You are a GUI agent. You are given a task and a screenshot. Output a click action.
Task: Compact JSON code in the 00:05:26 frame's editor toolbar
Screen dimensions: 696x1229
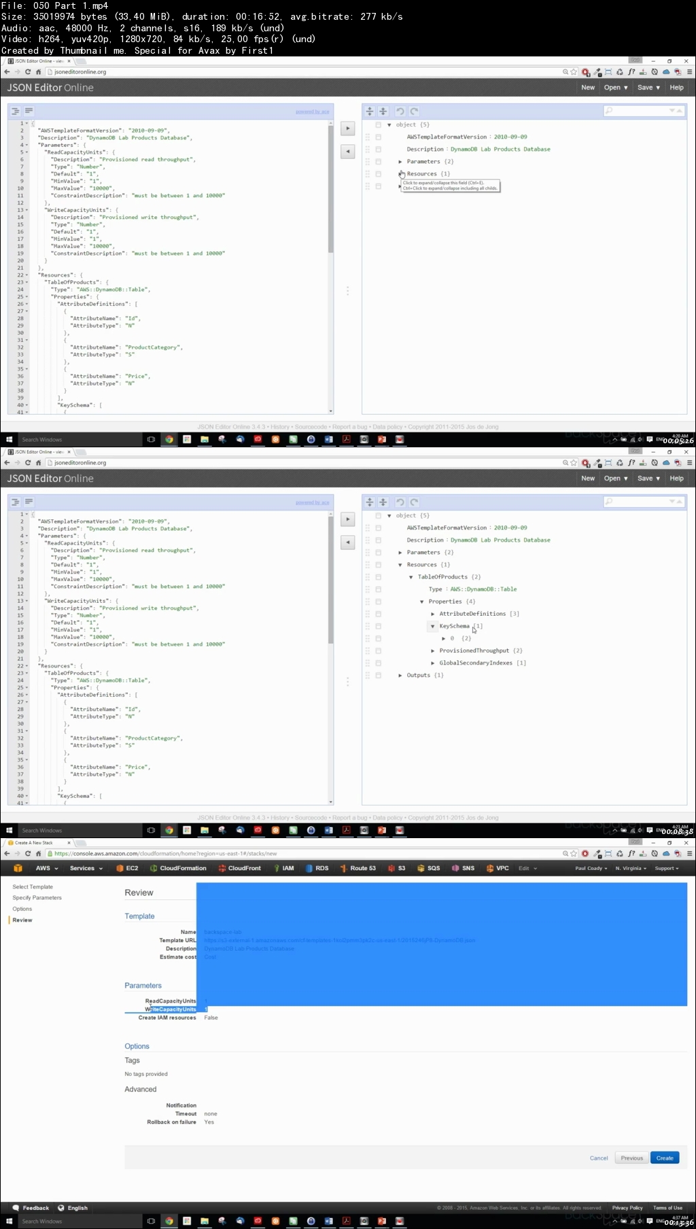pyautogui.click(x=29, y=111)
